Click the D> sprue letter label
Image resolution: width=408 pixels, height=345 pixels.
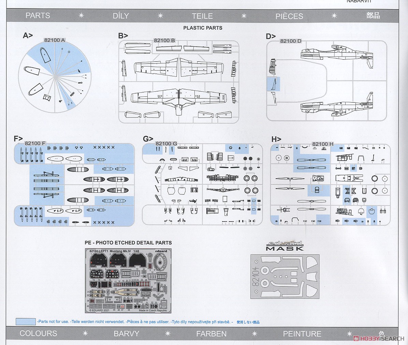coord(271,36)
